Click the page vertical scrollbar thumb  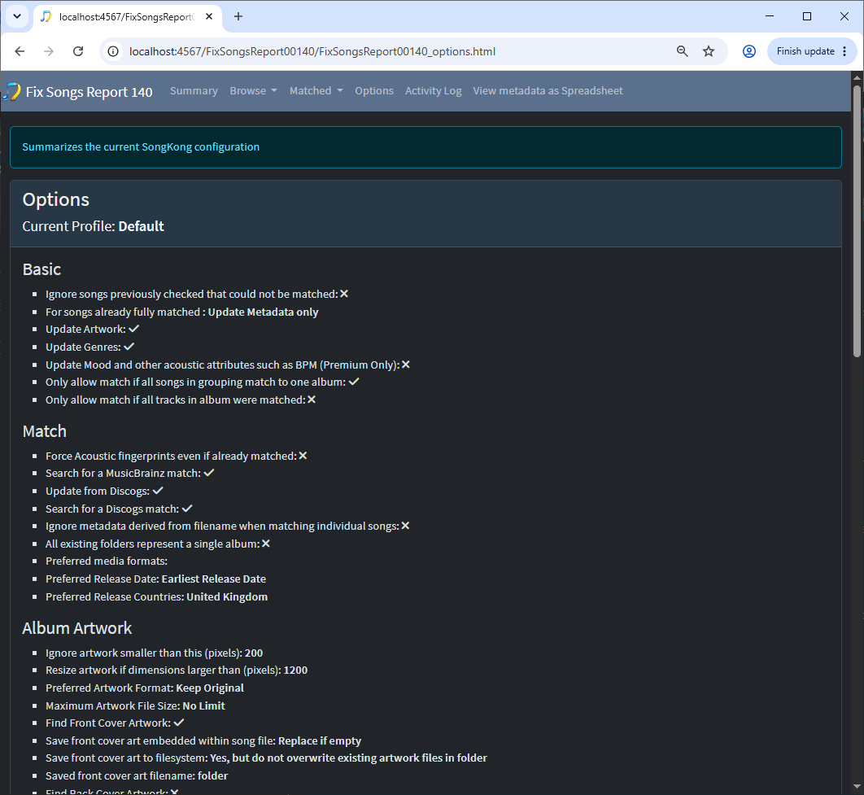point(857,221)
